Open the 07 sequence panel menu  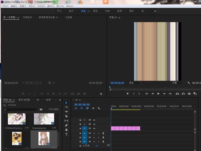[x=80, y=100]
